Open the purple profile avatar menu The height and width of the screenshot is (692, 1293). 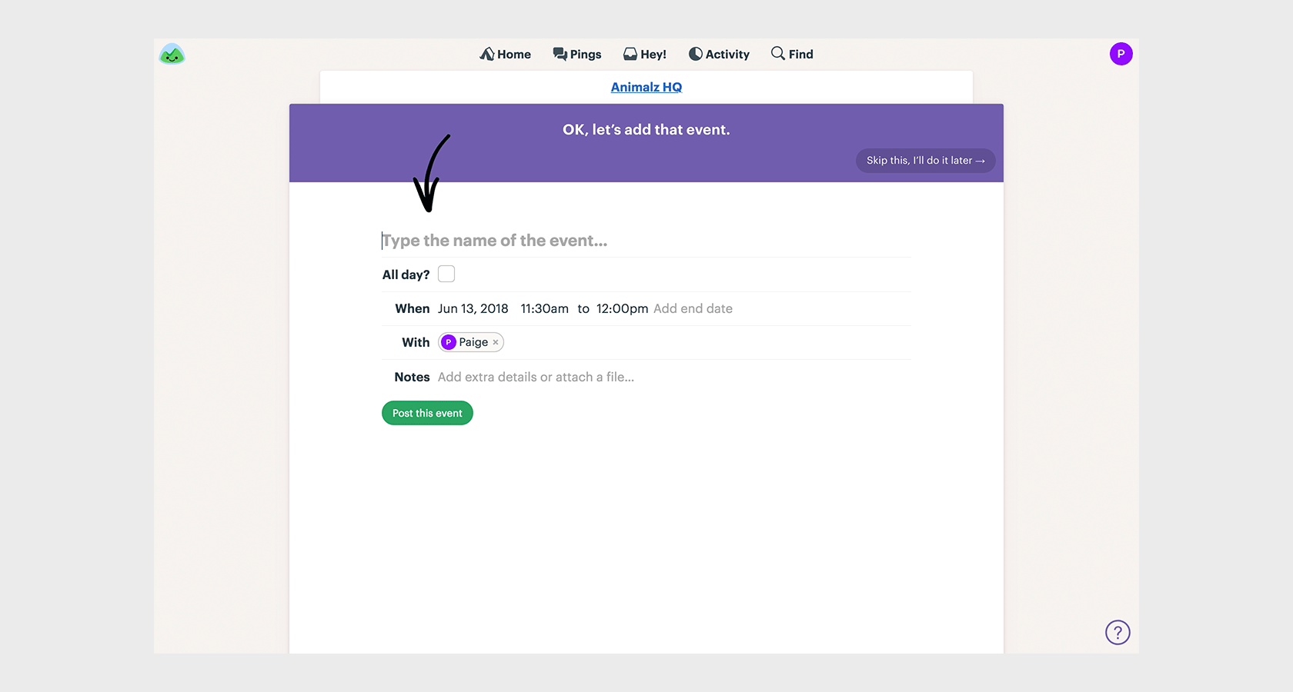1121,54
